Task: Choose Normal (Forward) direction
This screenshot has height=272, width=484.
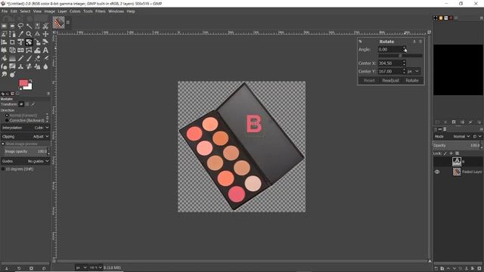Action: coord(7,116)
